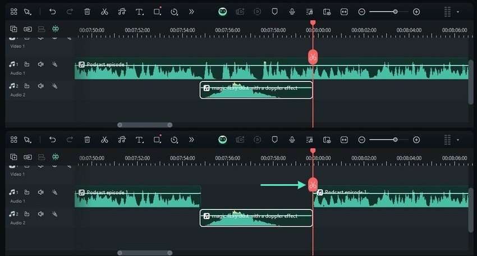Click zoom in plus in top toolbar
The image size is (477, 256).
coord(416,12)
